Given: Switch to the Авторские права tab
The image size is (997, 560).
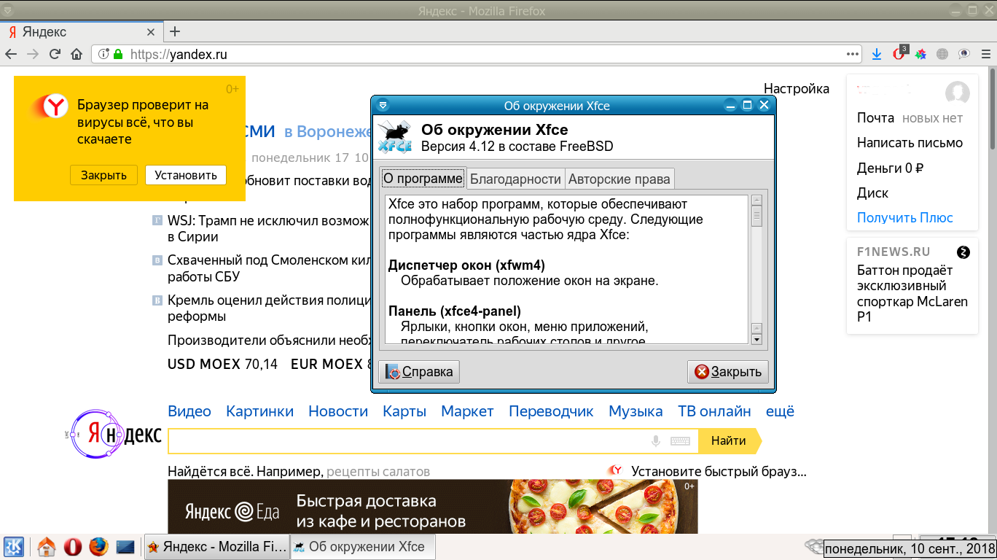Looking at the screenshot, I should pos(619,179).
